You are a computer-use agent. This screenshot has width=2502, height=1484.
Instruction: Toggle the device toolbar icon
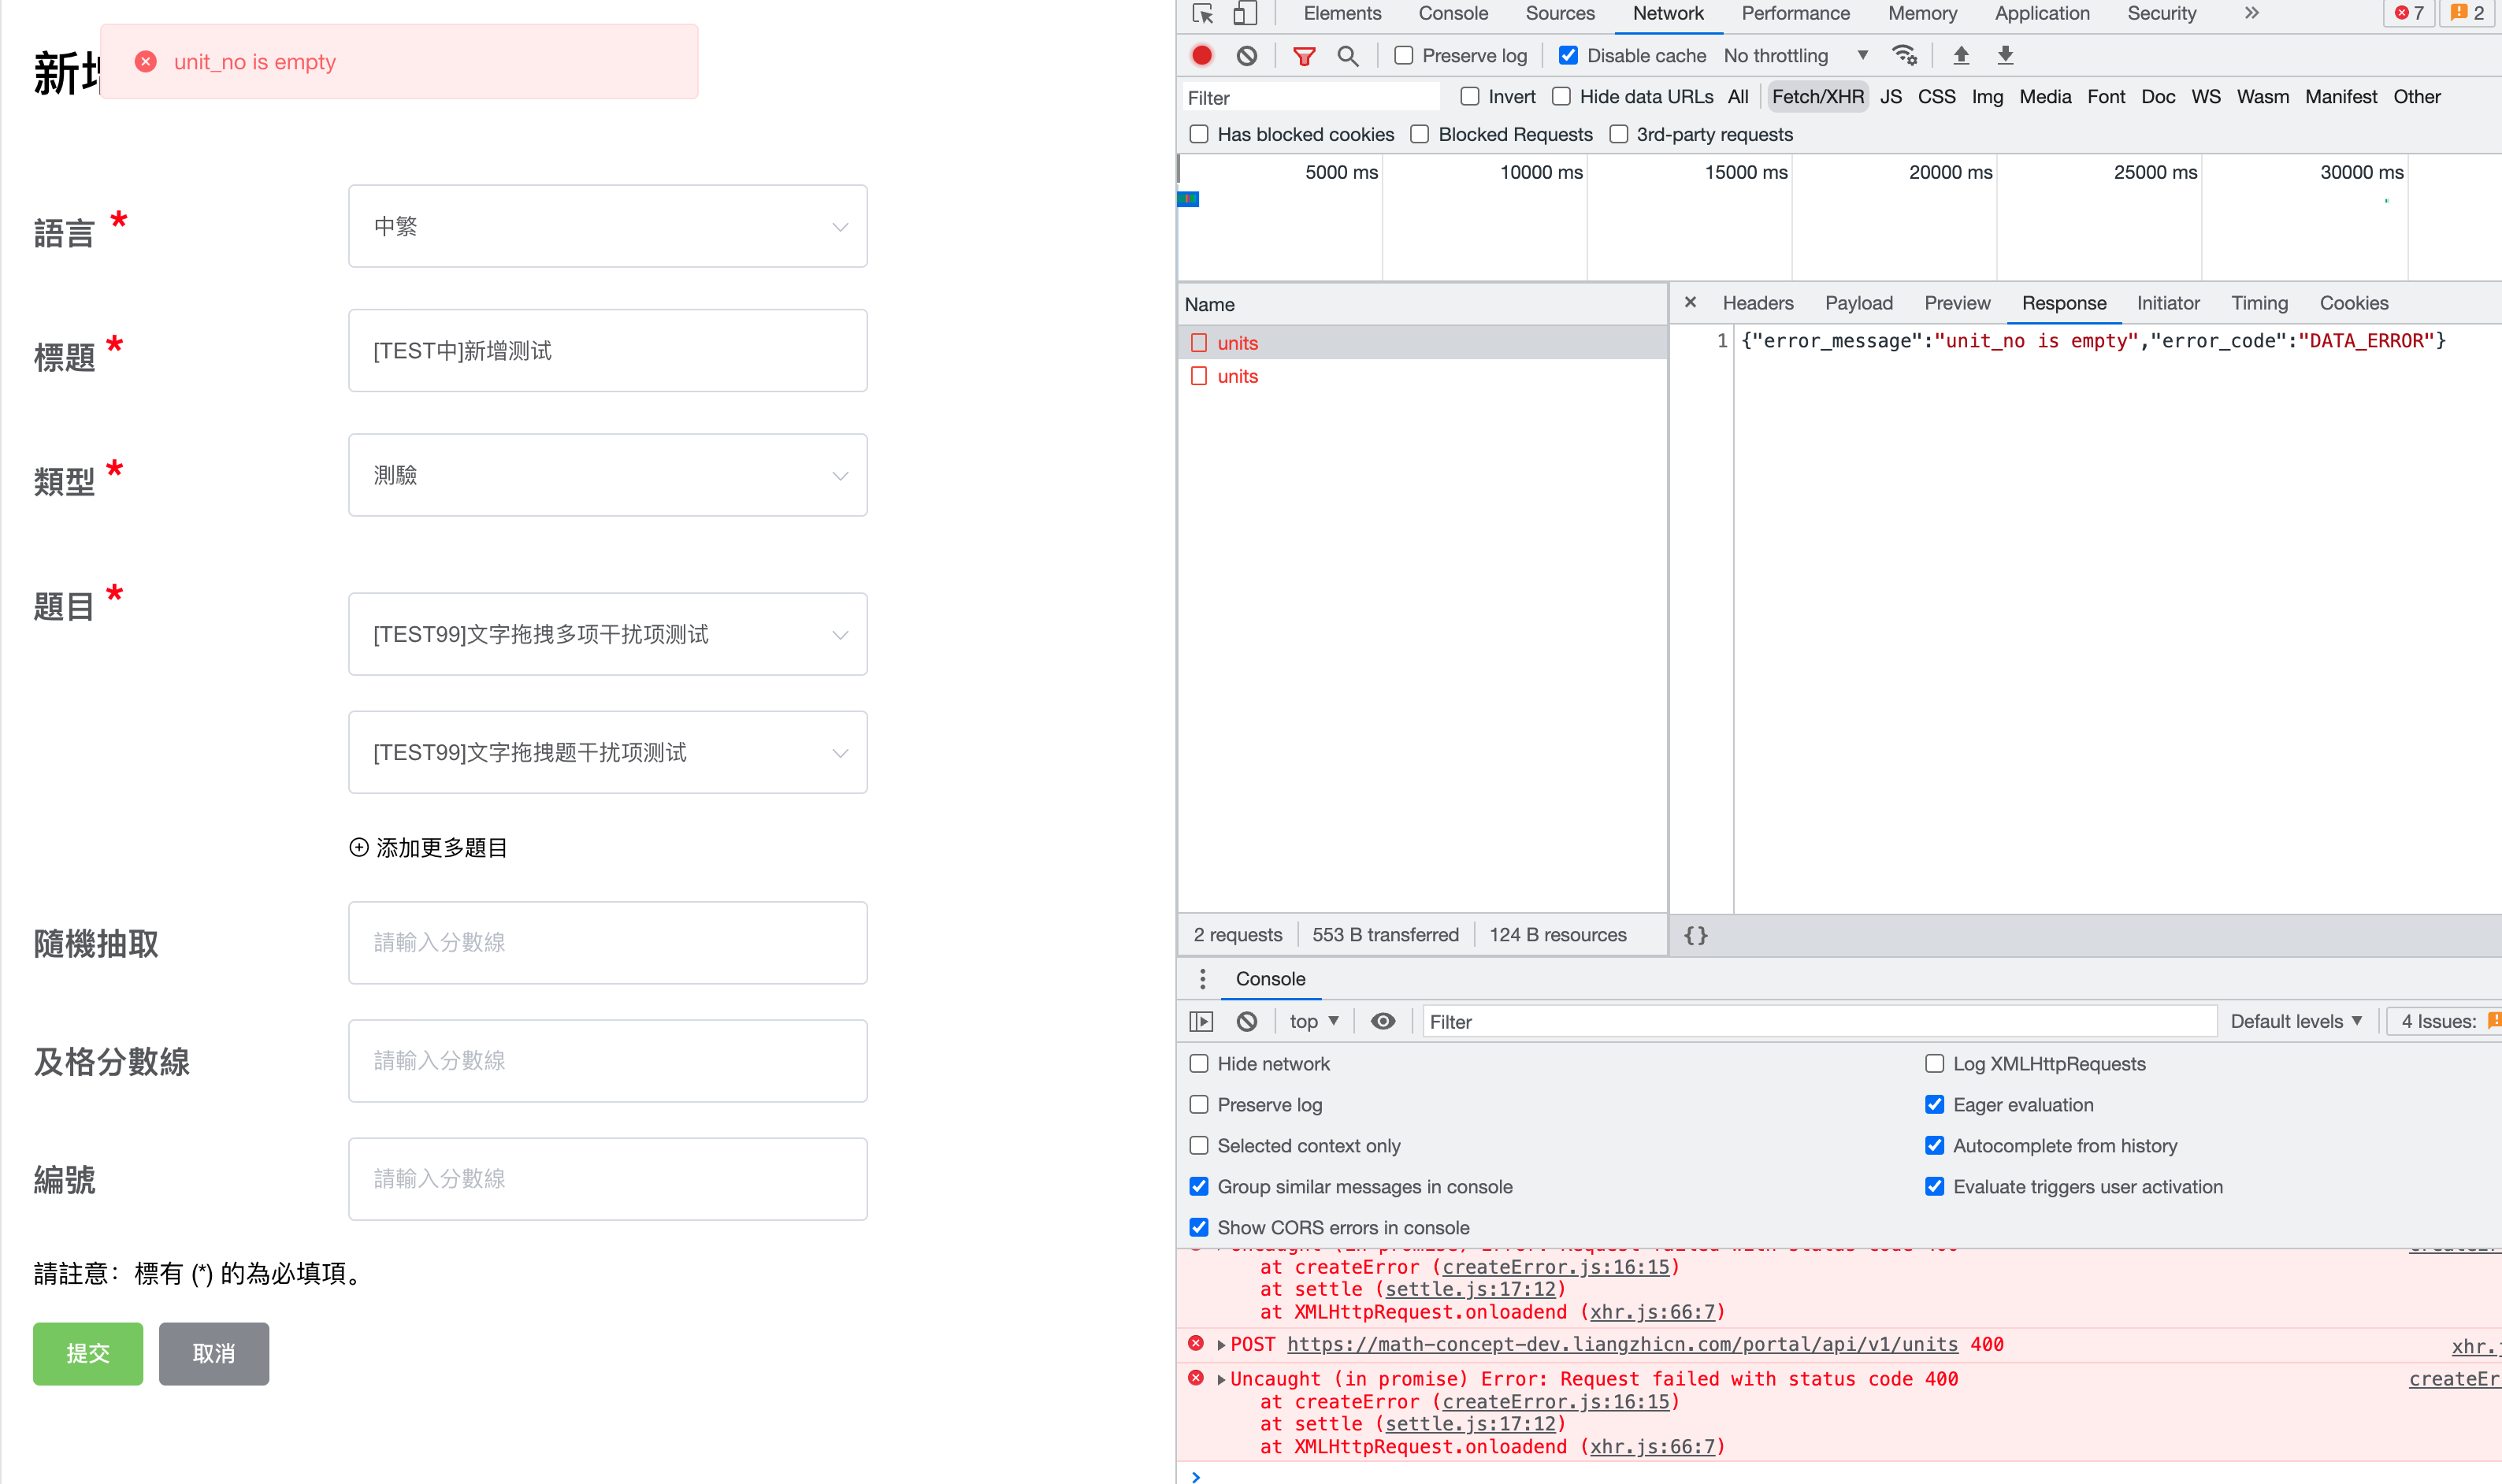(1245, 14)
